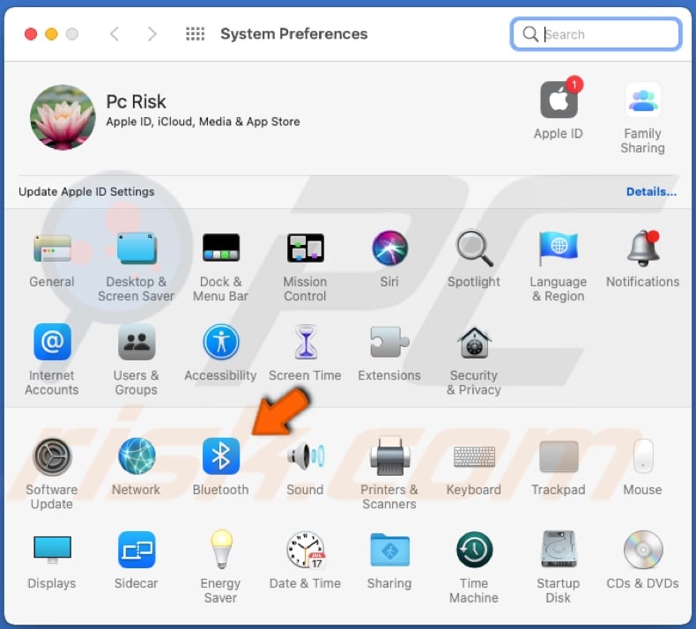This screenshot has height=629, width=696.
Task: Go forward with the right chevron
Action: click(x=152, y=33)
